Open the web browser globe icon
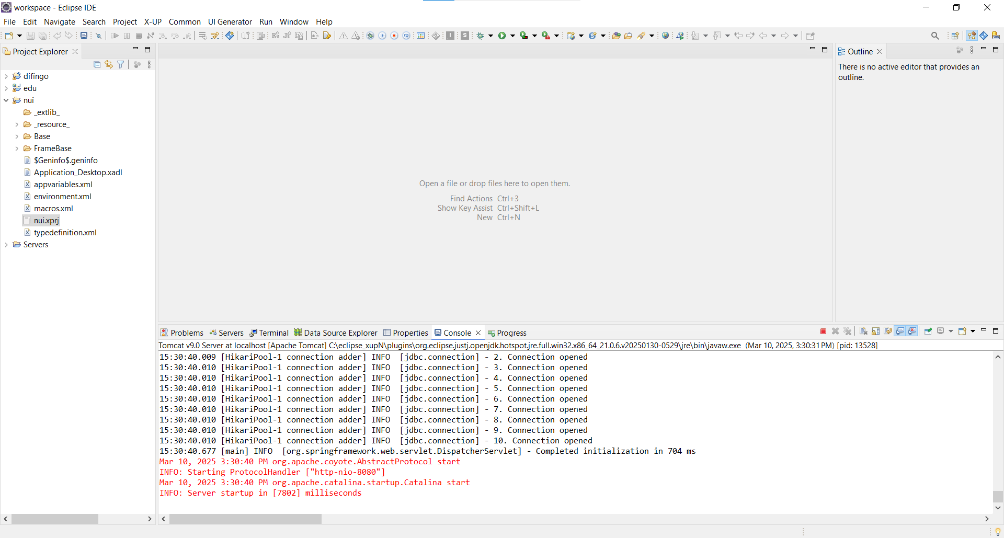This screenshot has width=1004, height=538. [665, 36]
